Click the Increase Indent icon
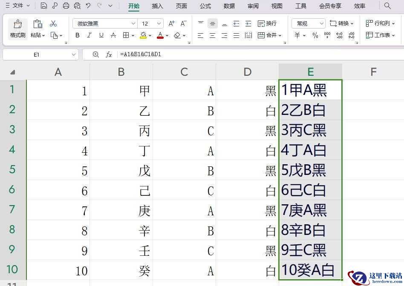 coord(248,24)
